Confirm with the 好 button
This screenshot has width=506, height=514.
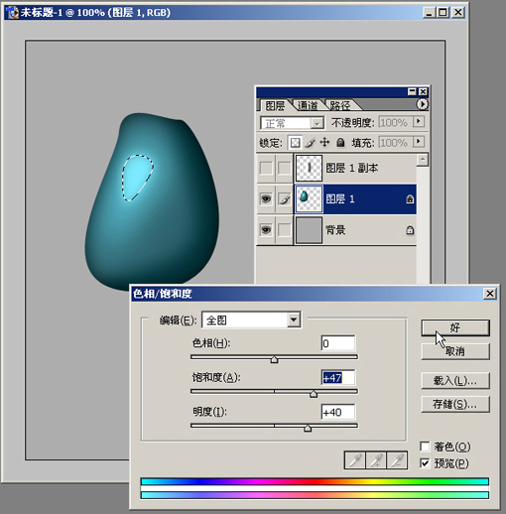pos(455,327)
